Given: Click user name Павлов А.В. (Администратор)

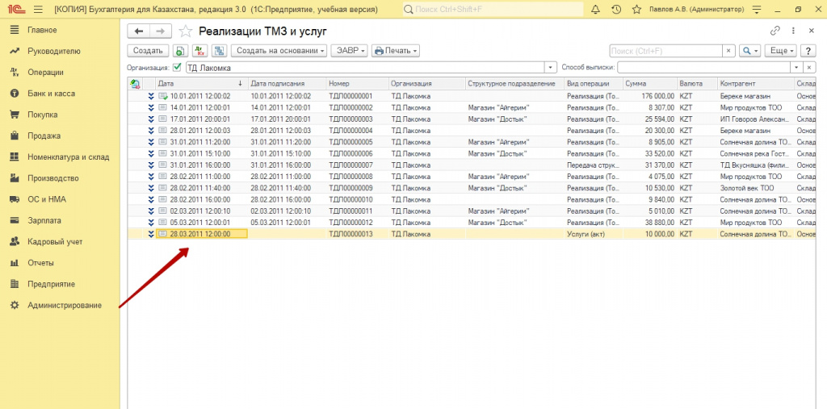Looking at the screenshot, I should [x=697, y=10].
